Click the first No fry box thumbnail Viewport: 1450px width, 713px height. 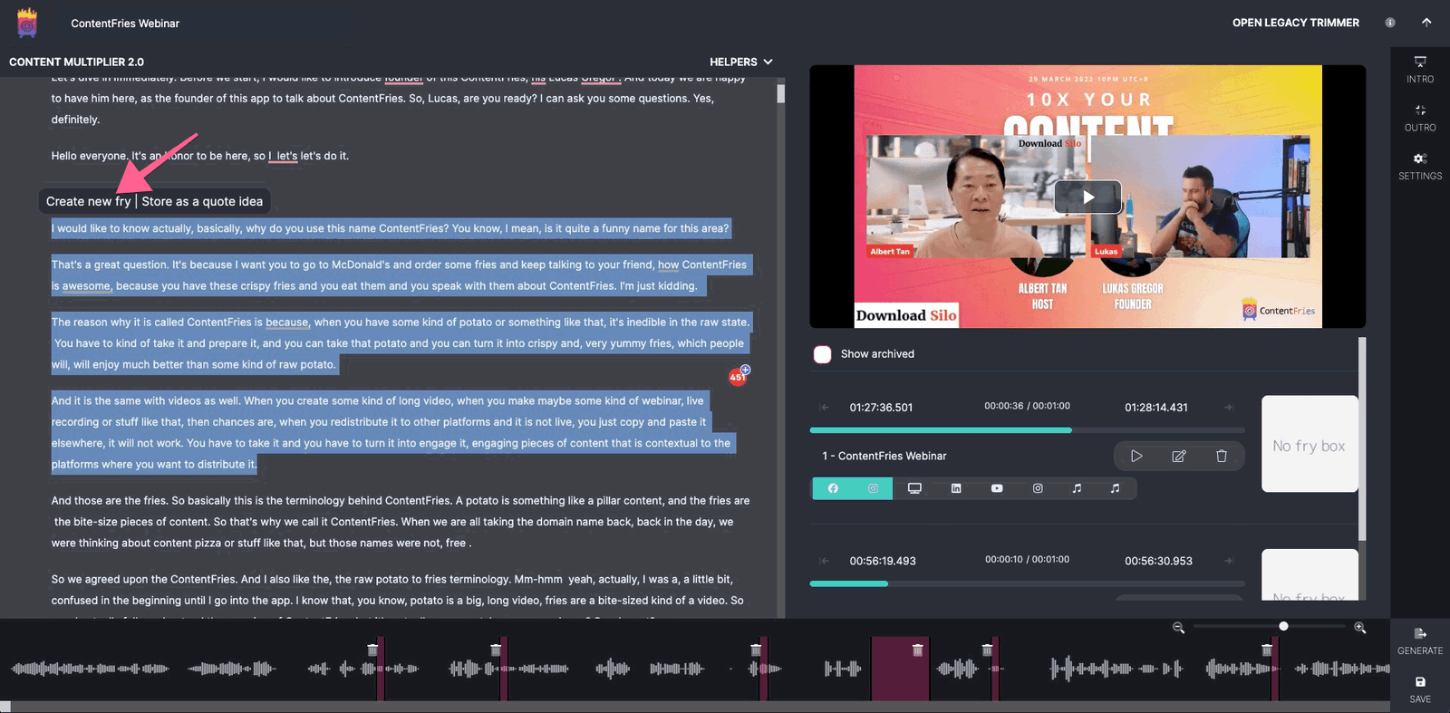(x=1310, y=444)
